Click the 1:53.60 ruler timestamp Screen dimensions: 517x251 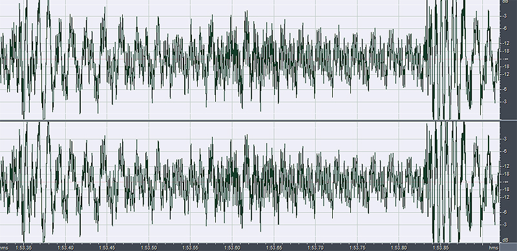click(x=232, y=248)
